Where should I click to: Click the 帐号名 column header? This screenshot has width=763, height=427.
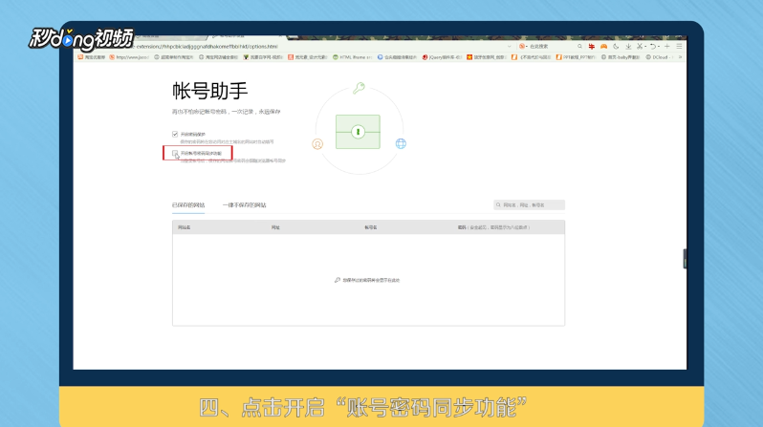click(371, 227)
